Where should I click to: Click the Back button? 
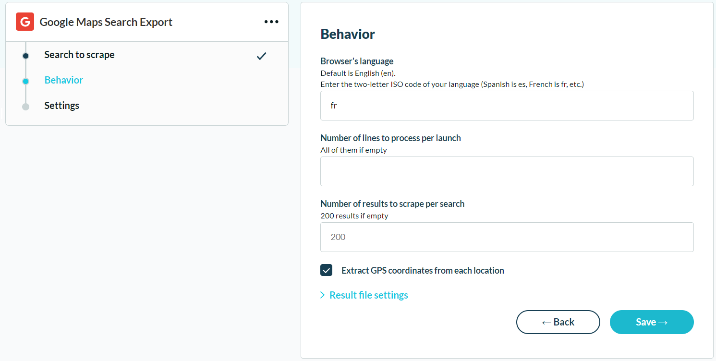pos(558,322)
